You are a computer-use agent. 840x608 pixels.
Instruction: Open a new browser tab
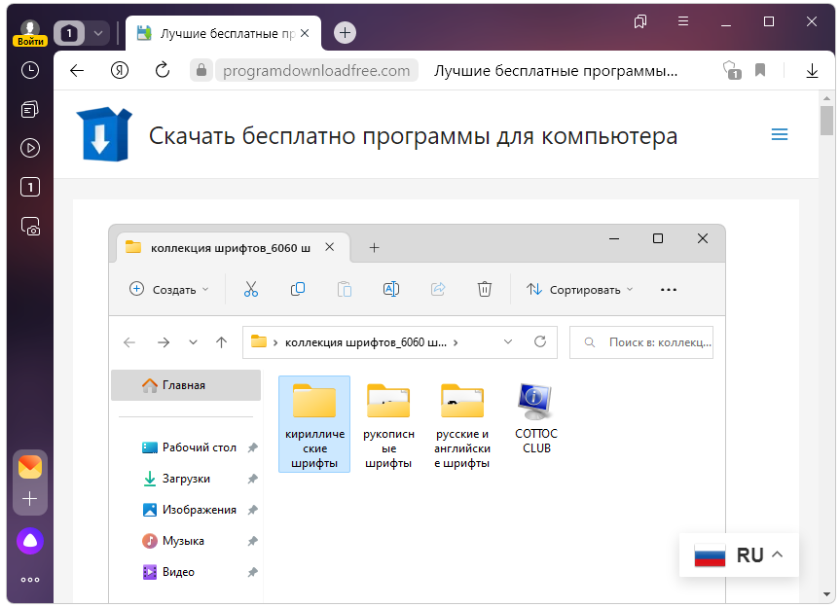click(345, 33)
